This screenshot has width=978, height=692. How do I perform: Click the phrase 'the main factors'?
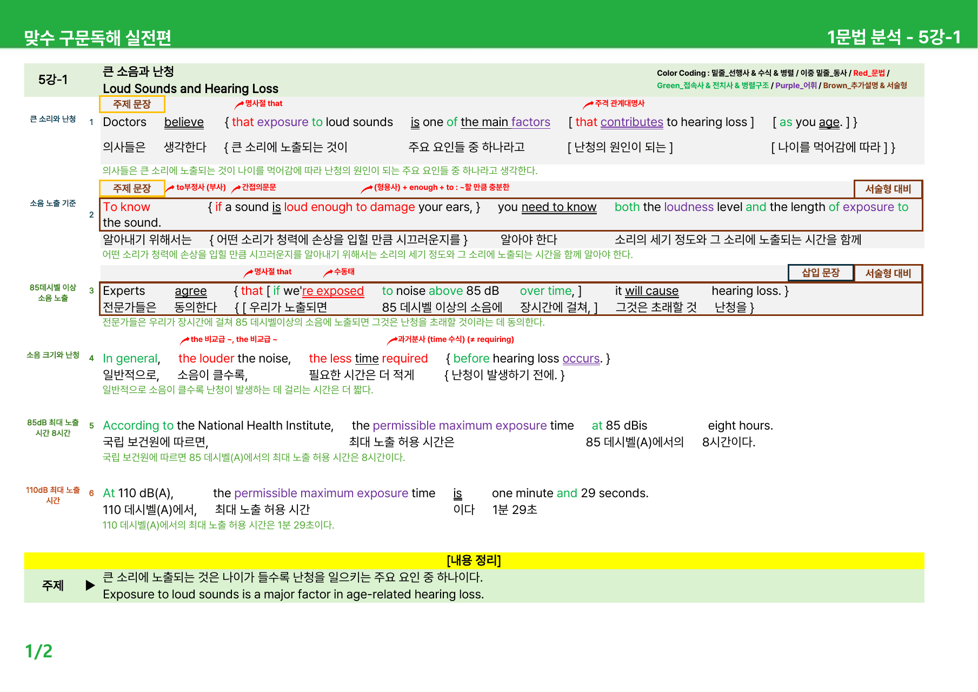505,122
